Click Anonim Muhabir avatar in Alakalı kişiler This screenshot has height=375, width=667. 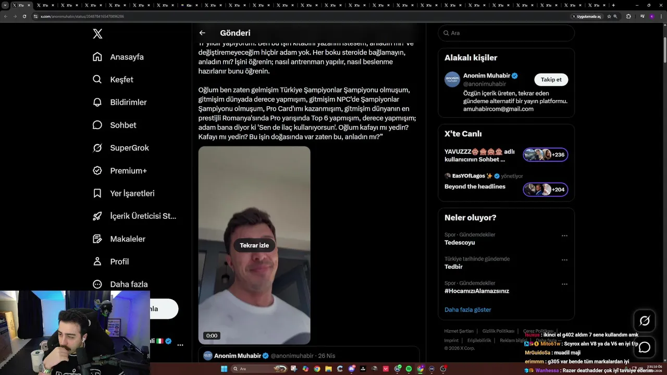point(452,80)
